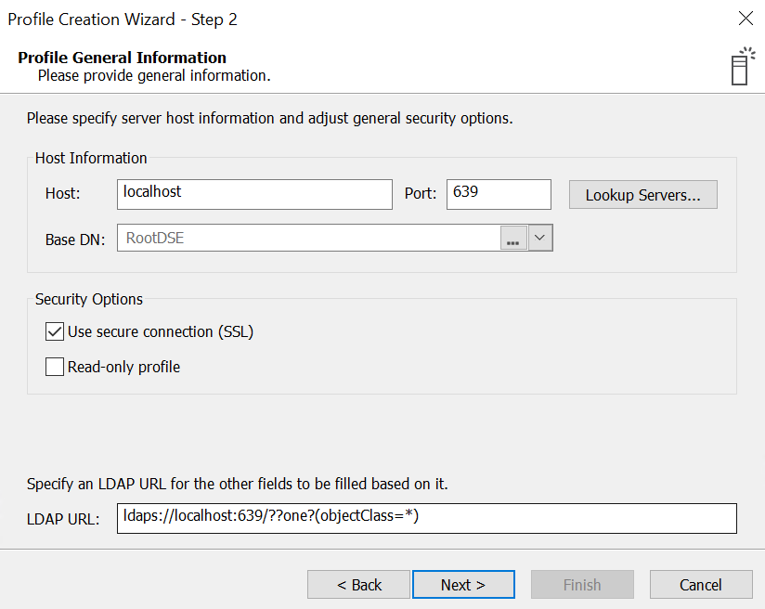This screenshot has height=609, width=765.
Task: Focus the Host field containing localhost
Action: 255,194
